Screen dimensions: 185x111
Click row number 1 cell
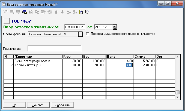(x=9, y=61)
